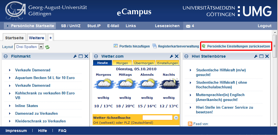Image resolution: width=278 pixels, height=135 pixels.
Task: Maximize the Wetter.com portlet
Action: (171, 56)
